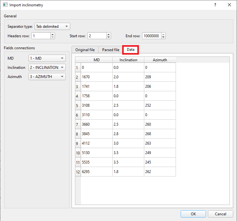Click the Azimuth column header
Viewport: 237px width, 221px height.
[160, 60]
